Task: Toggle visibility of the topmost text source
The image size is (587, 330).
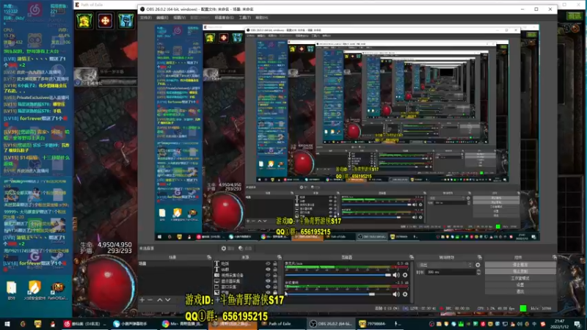Action: (x=268, y=263)
